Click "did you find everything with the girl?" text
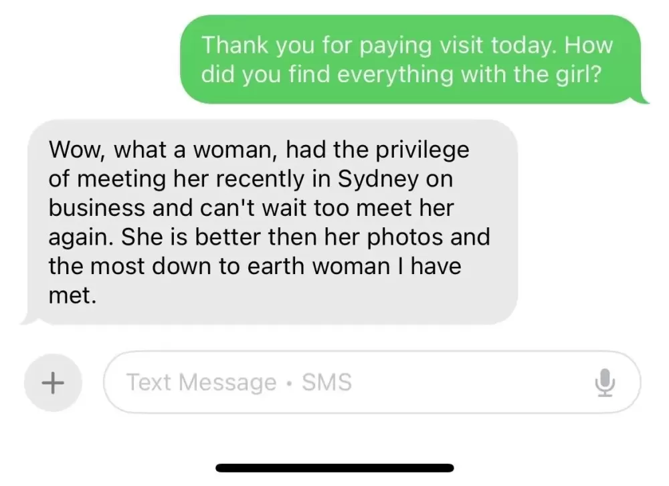 401,74
